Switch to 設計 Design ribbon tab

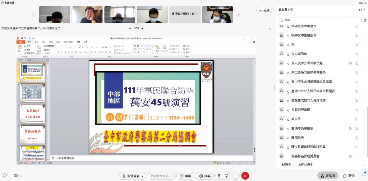(43, 42)
